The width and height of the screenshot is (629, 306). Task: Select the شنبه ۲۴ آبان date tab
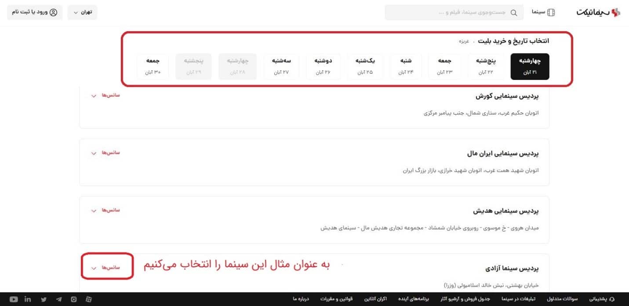406,67
